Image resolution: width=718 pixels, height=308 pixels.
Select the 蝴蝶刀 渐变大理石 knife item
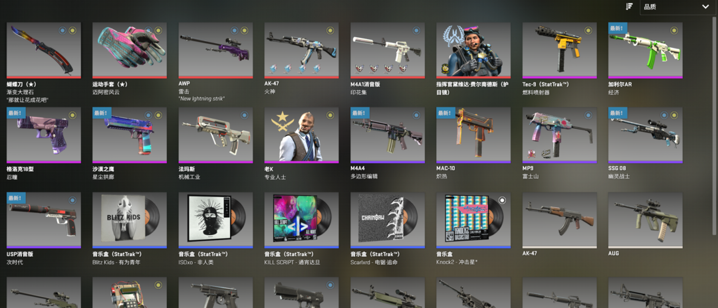click(x=43, y=50)
